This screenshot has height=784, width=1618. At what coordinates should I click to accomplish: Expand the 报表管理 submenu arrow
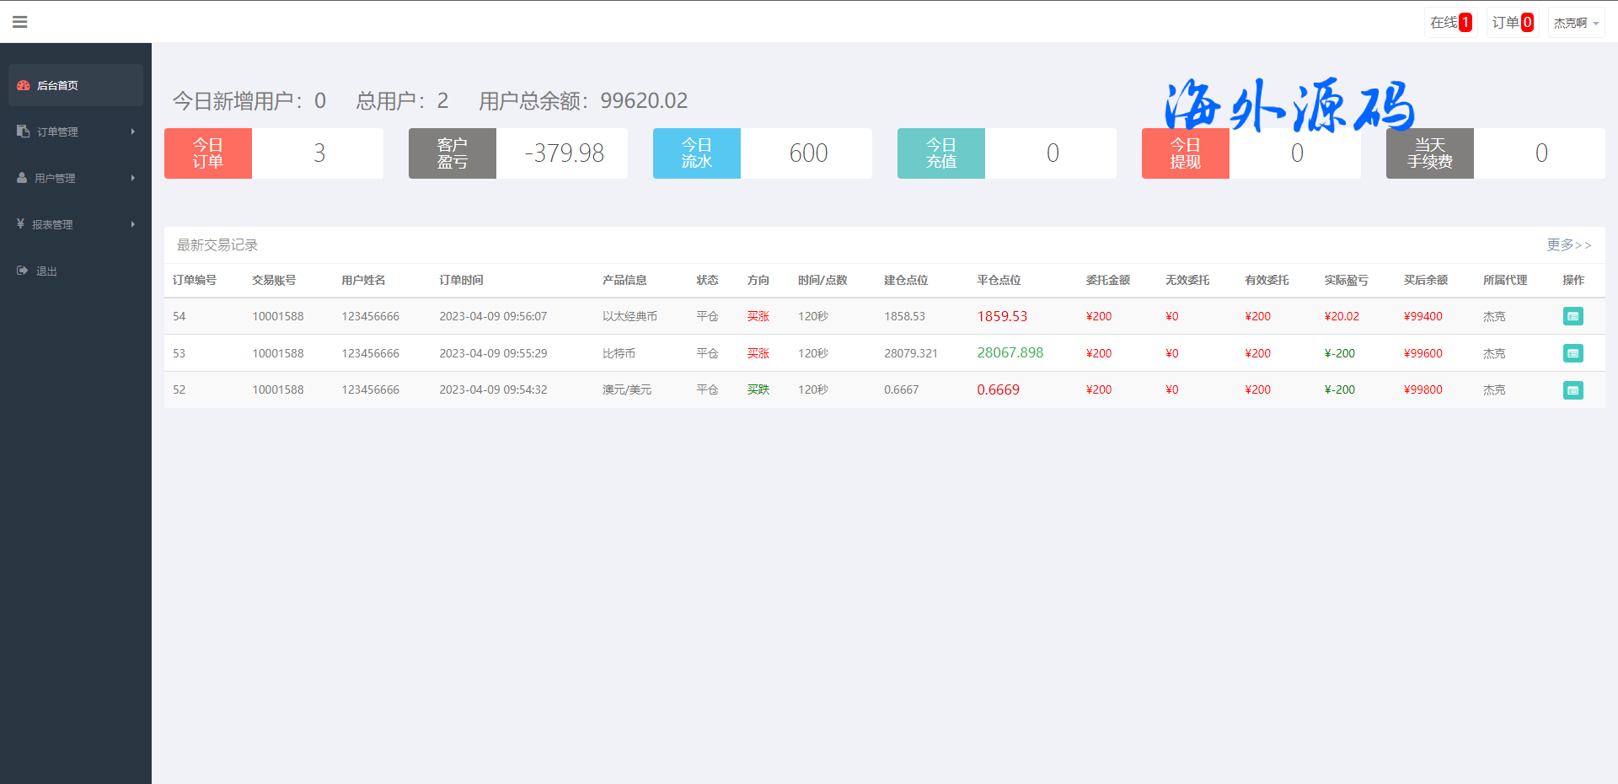point(133,224)
